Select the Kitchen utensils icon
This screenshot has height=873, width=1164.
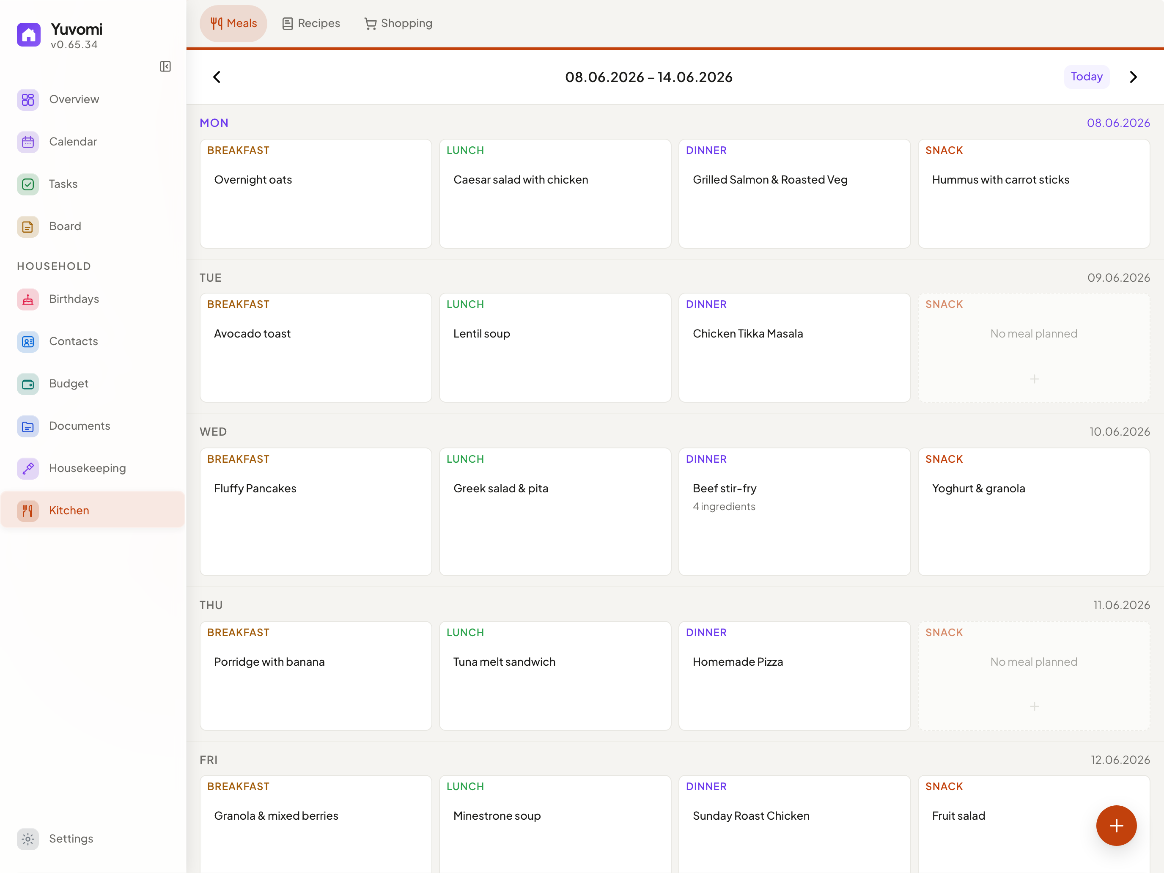(28, 511)
